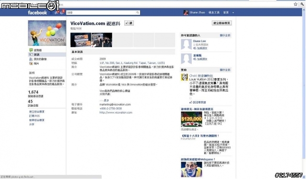
Task: Expand the account dropdown arrow in header
Action: click(233, 13)
